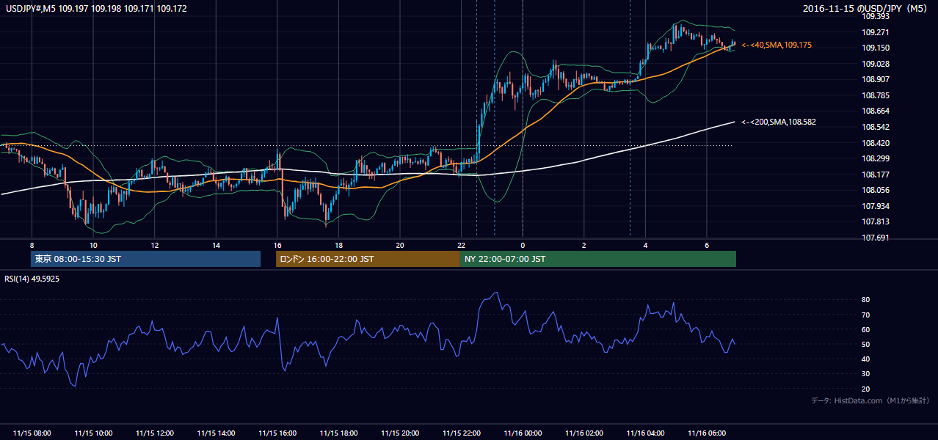Click the 11/15 20:00 bottom time label

(400, 433)
